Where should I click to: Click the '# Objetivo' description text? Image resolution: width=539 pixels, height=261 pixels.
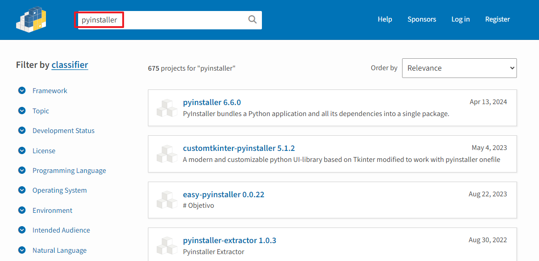[199, 206]
